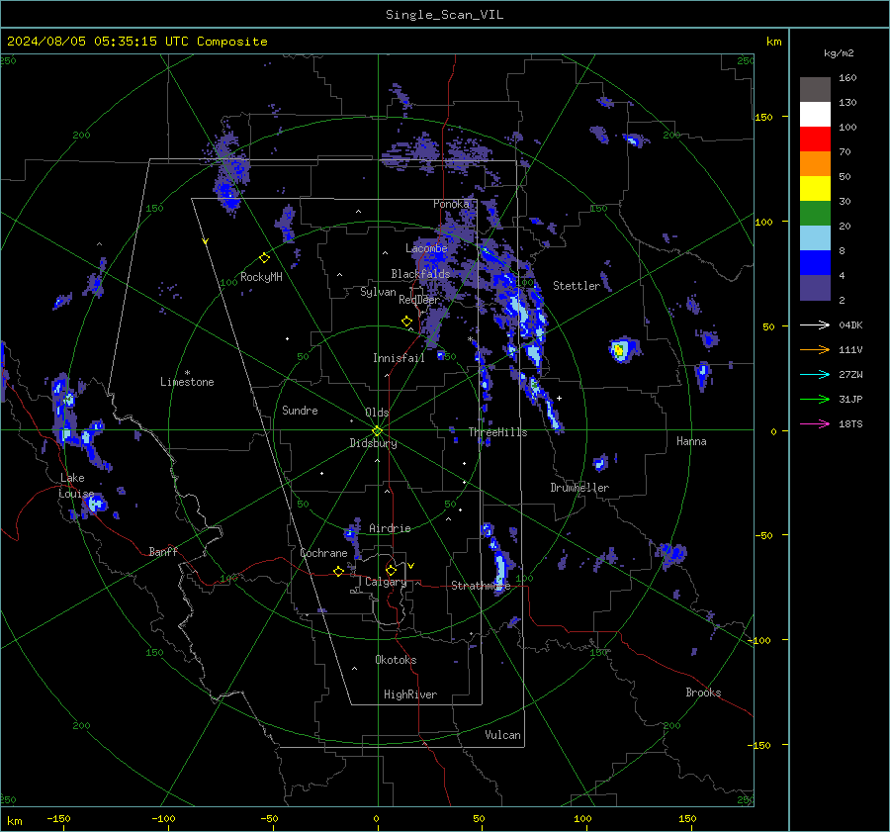Click the Blackfalds city label
Screen dimensions: 890x832
coord(420,274)
